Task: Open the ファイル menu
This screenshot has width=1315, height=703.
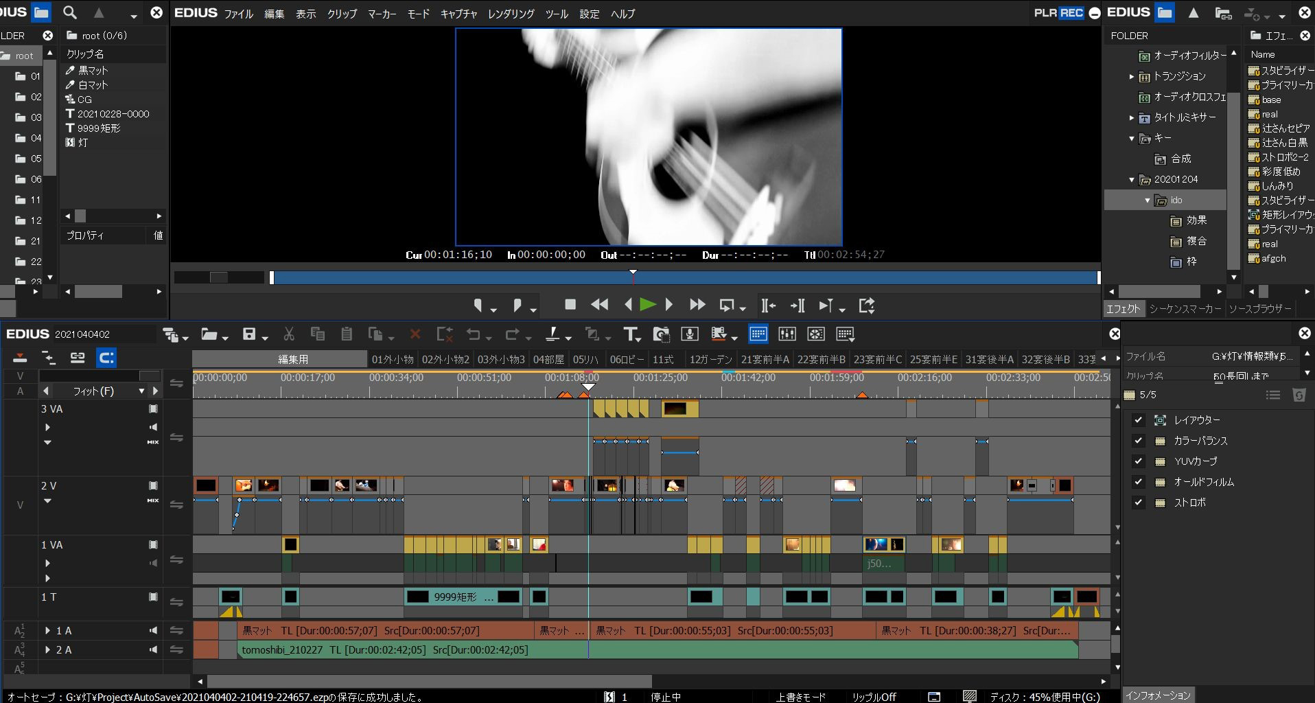Action: click(x=238, y=14)
